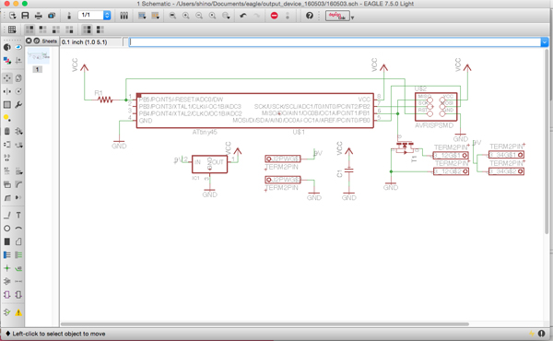Select the Circle tool
Viewport: 553px width, 341px height.
tap(7, 229)
